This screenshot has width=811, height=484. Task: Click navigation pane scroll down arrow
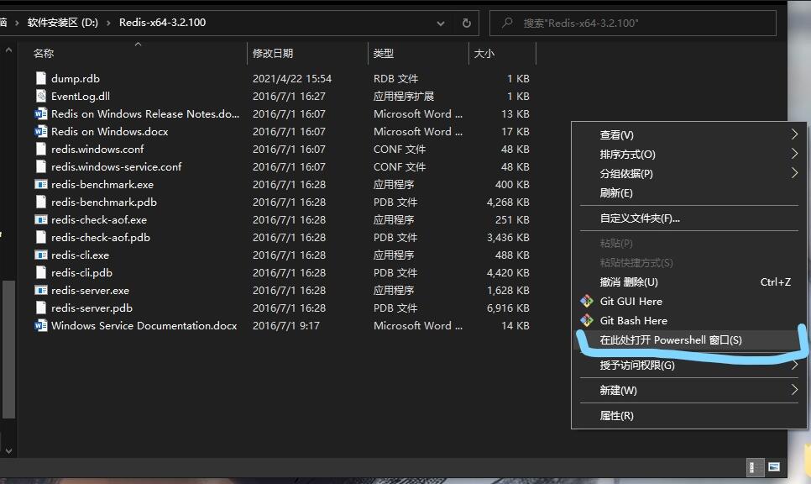click(8, 451)
